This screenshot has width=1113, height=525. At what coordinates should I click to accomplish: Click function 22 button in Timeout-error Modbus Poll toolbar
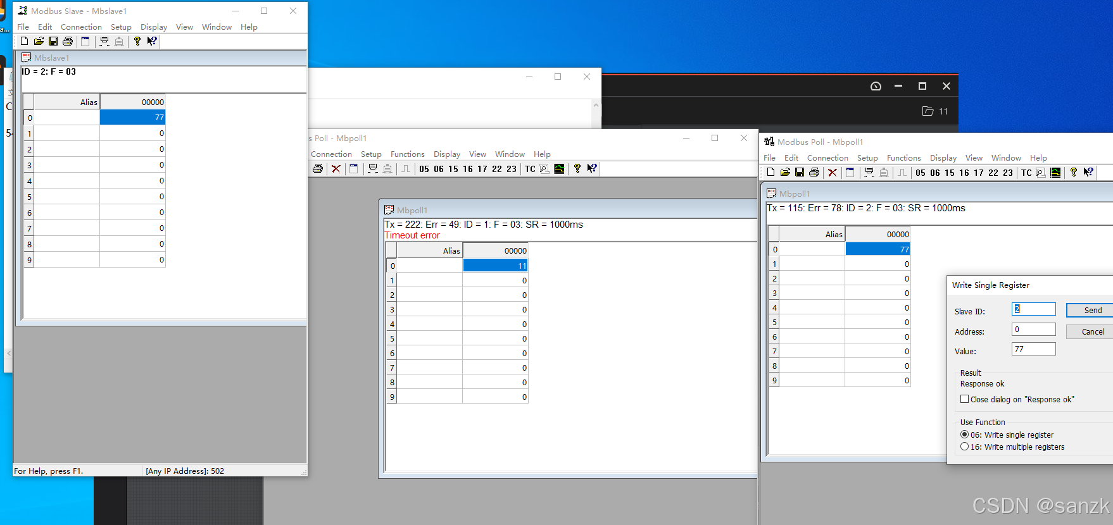tap(497, 169)
